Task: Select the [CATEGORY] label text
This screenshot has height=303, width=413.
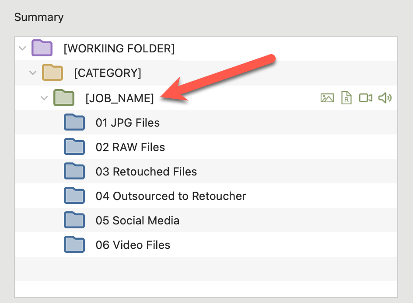Action: click(x=108, y=73)
